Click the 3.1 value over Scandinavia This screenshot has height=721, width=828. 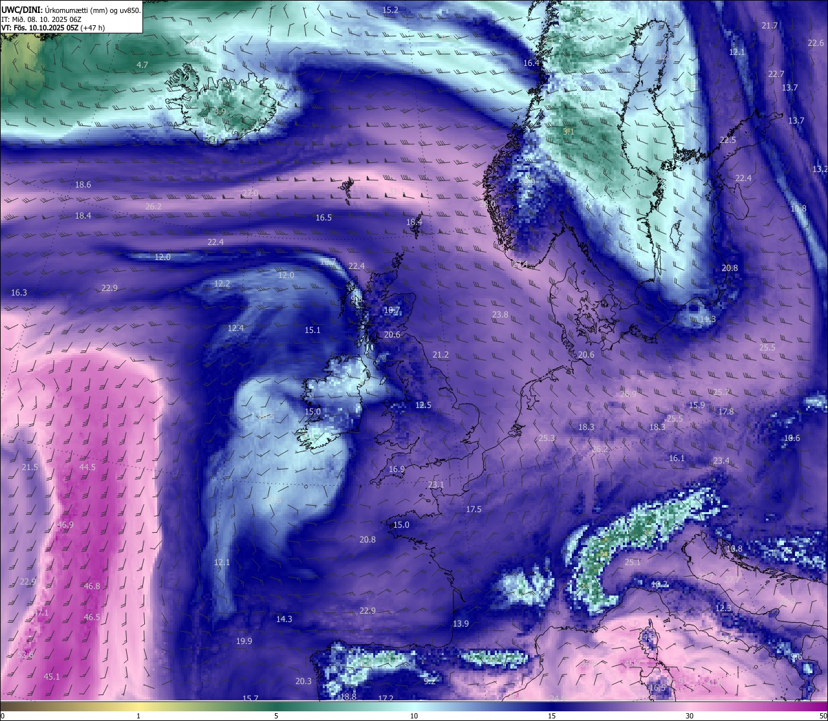[569, 131]
